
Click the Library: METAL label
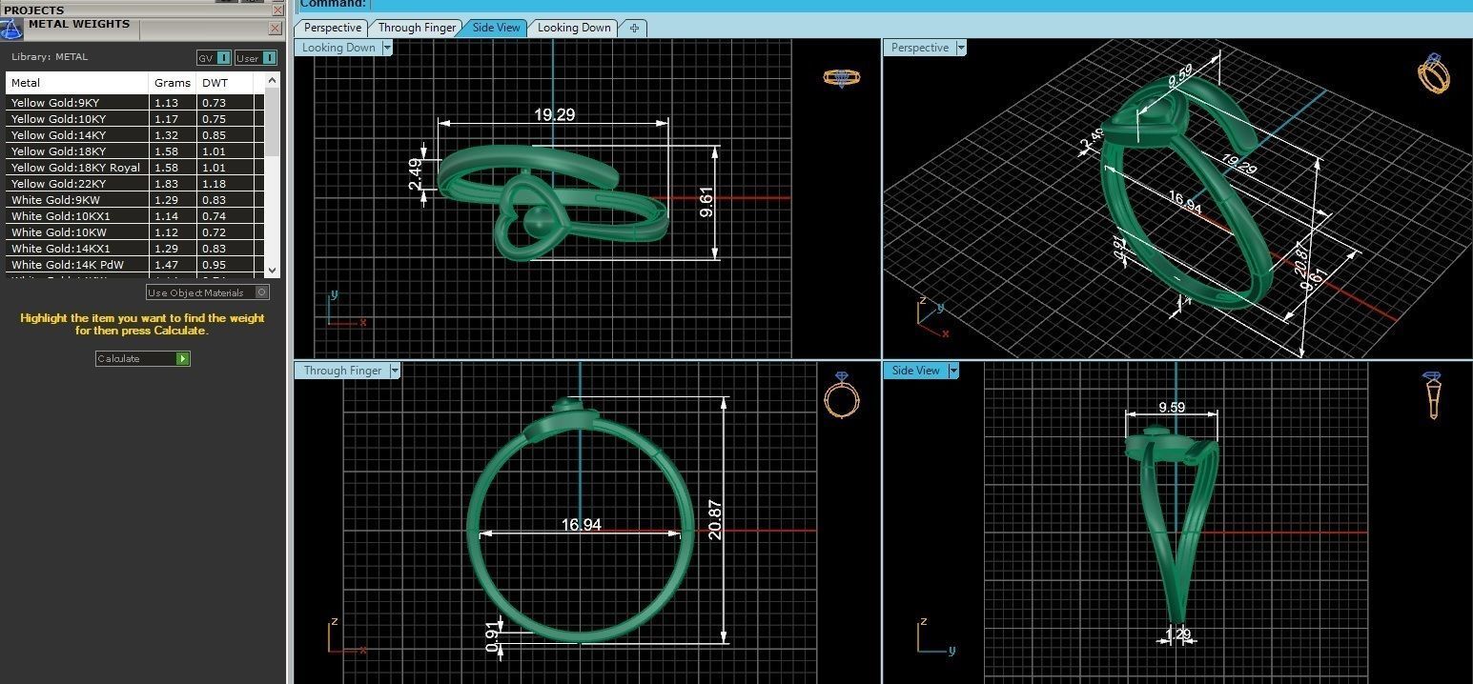click(50, 56)
